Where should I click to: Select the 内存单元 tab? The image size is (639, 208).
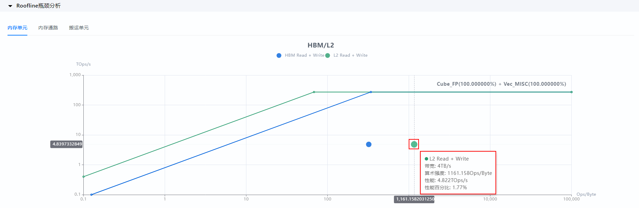pos(17,28)
